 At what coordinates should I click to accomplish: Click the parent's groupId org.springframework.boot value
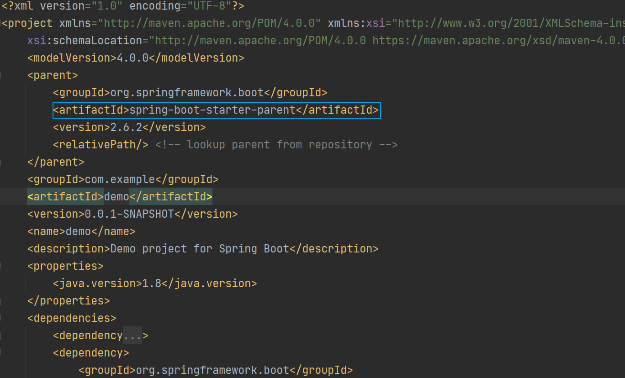187,93
